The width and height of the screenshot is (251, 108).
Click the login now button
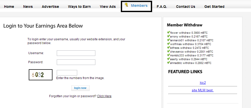[x=80, y=88]
